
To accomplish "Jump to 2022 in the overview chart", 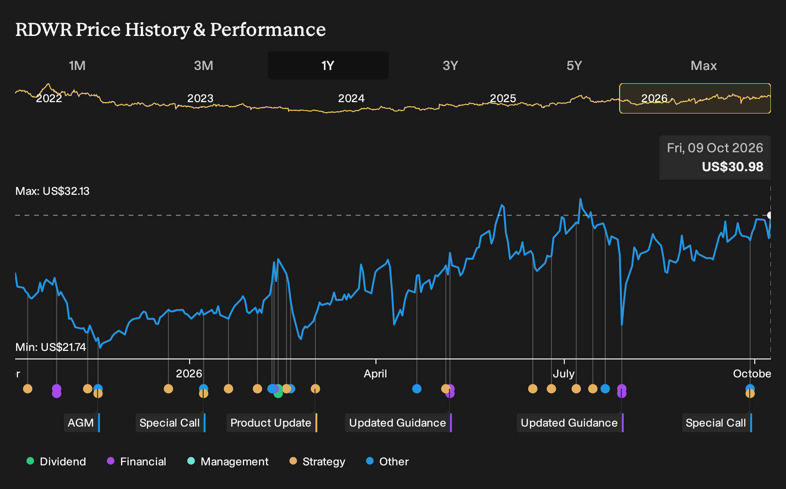I will pos(49,98).
